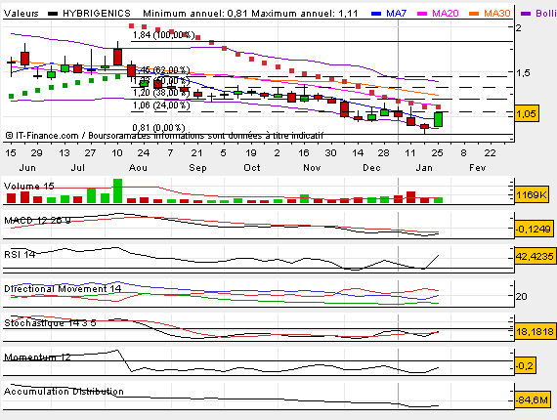The image size is (557, 420).
Task: Click the 20 Directional Movement axis label
Action: click(521, 296)
